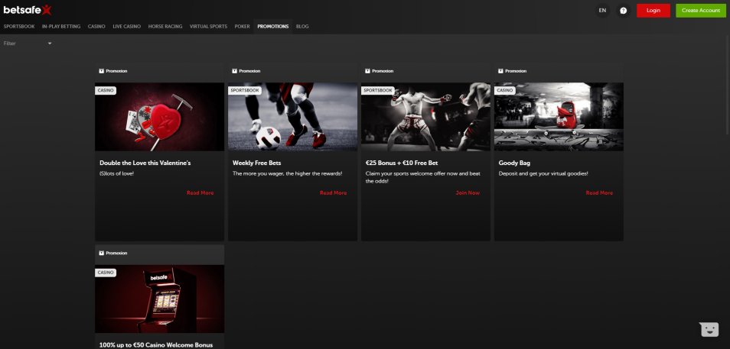Go to In-Play Betting

tap(61, 27)
